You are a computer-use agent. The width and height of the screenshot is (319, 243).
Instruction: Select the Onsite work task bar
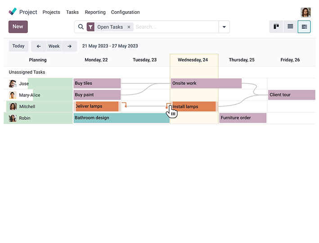point(206,84)
